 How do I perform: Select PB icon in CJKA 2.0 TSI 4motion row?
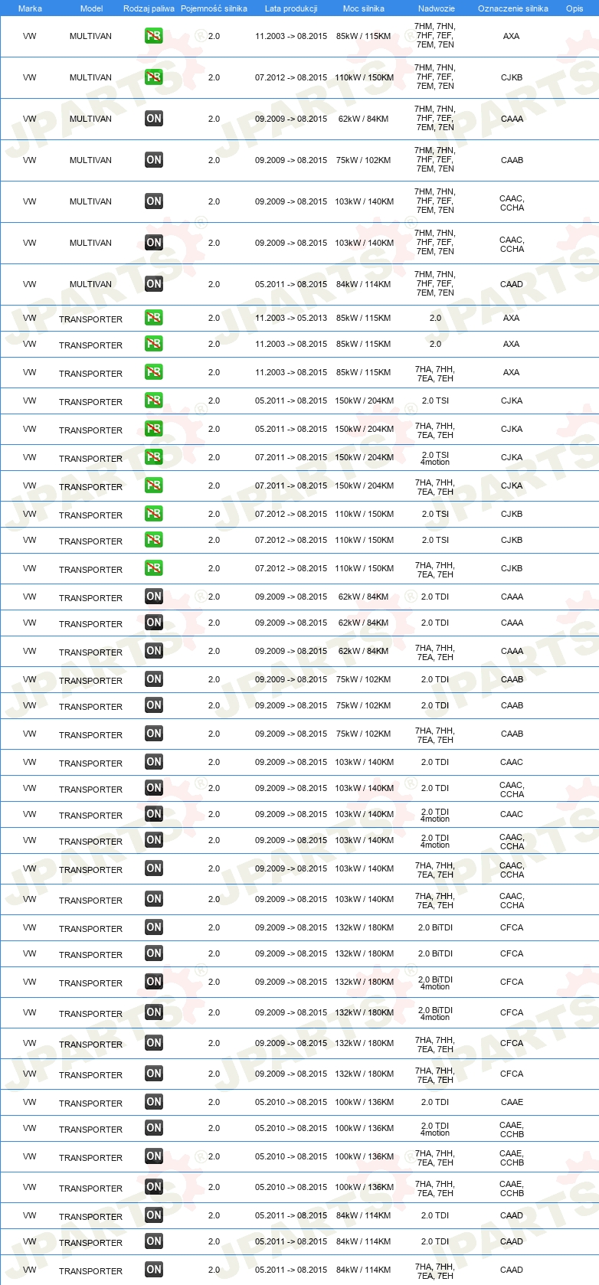[154, 457]
